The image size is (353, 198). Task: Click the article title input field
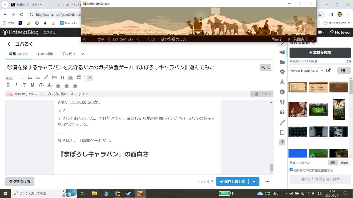(x=132, y=67)
